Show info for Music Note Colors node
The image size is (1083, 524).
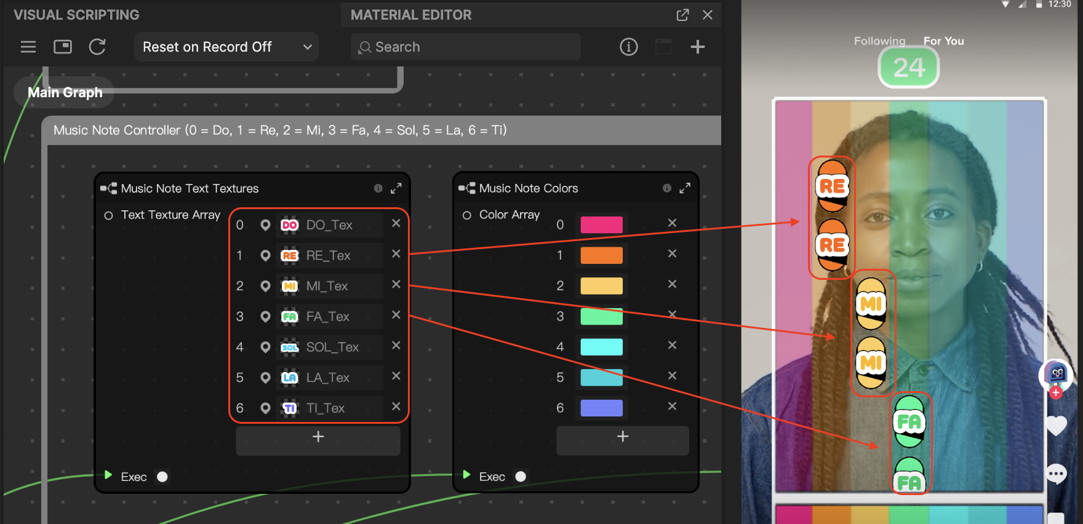tap(666, 188)
